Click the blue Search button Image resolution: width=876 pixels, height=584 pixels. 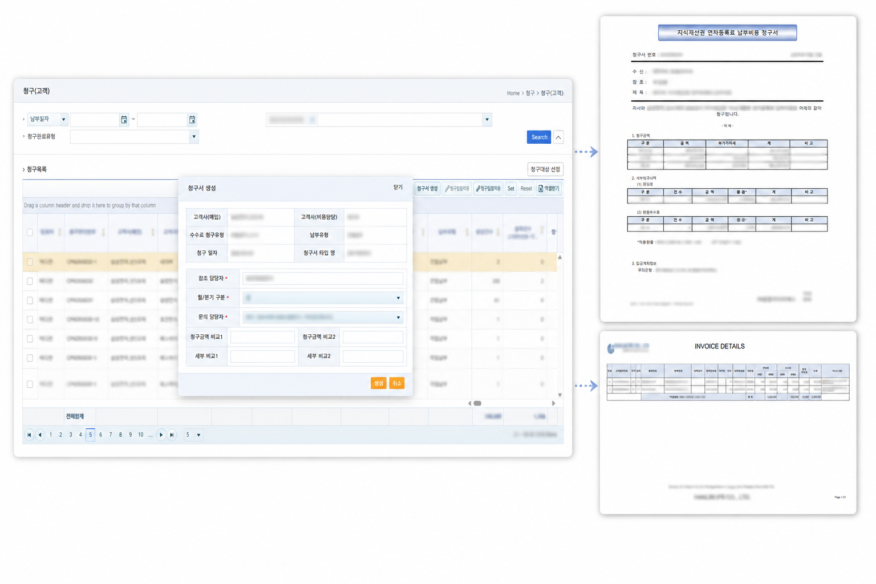pos(539,137)
